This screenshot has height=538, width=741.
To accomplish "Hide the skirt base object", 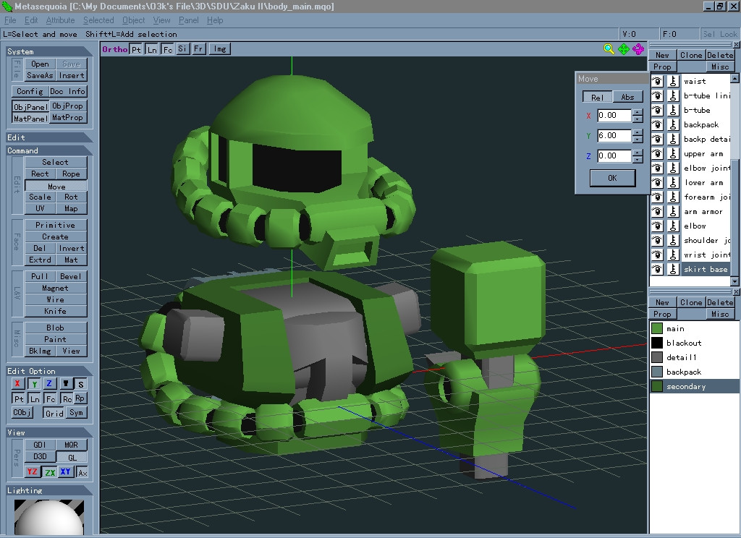I will pyautogui.click(x=657, y=269).
